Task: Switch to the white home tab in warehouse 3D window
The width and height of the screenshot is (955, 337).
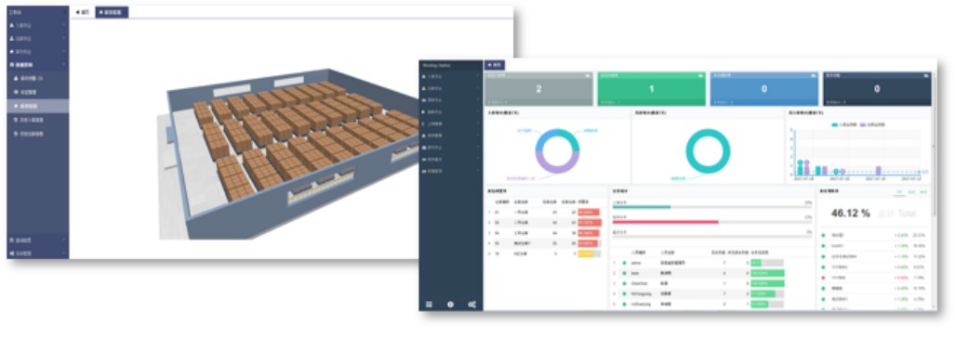Action: click(x=82, y=11)
